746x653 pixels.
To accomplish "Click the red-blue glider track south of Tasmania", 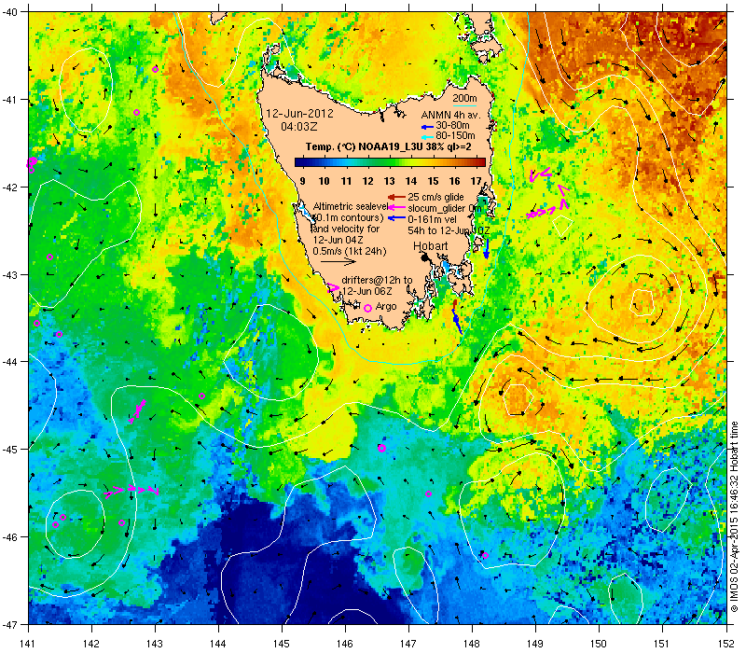I will click(456, 316).
